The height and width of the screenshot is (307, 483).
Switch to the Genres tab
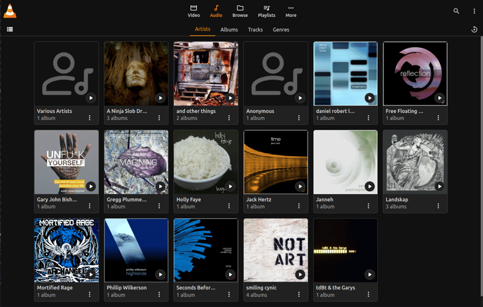(x=281, y=30)
